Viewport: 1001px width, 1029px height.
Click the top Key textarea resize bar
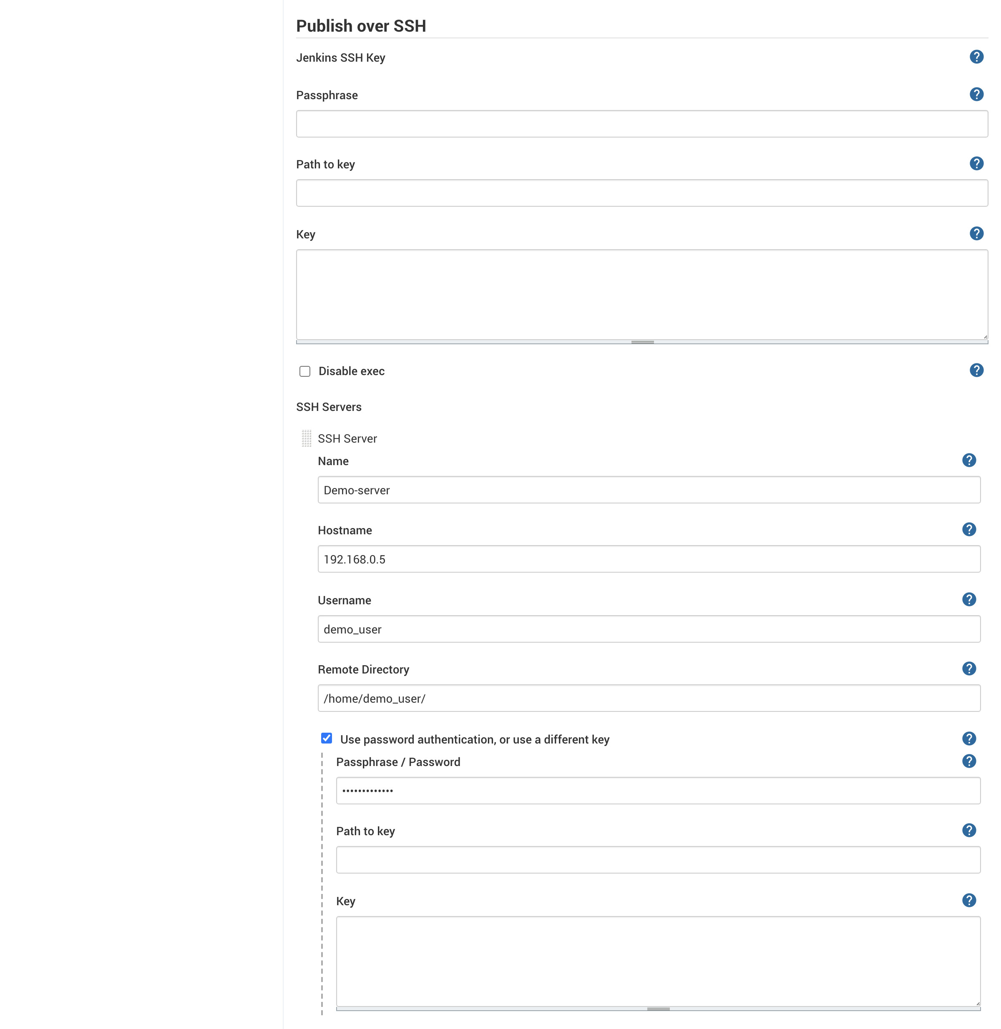[x=642, y=342]
